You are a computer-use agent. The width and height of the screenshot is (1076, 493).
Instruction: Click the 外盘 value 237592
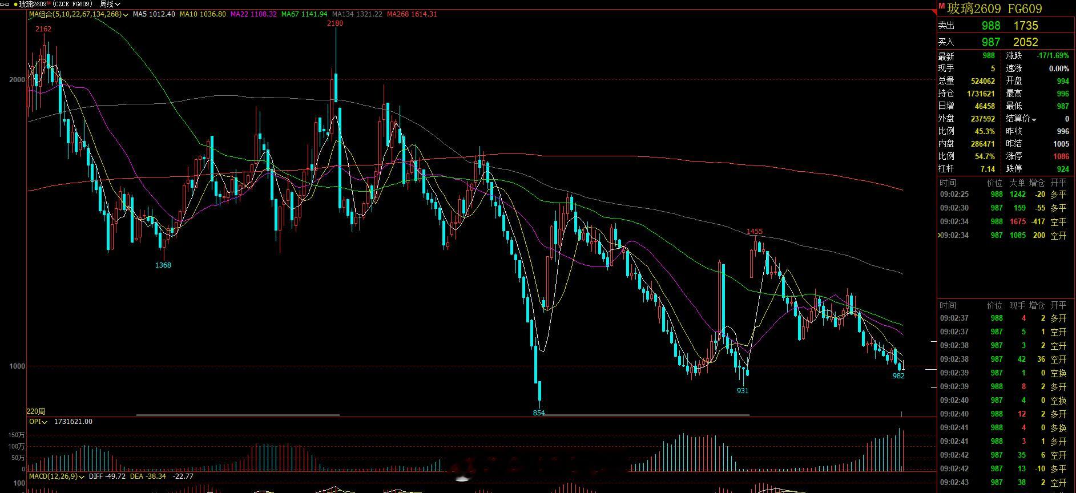point(983,119)
